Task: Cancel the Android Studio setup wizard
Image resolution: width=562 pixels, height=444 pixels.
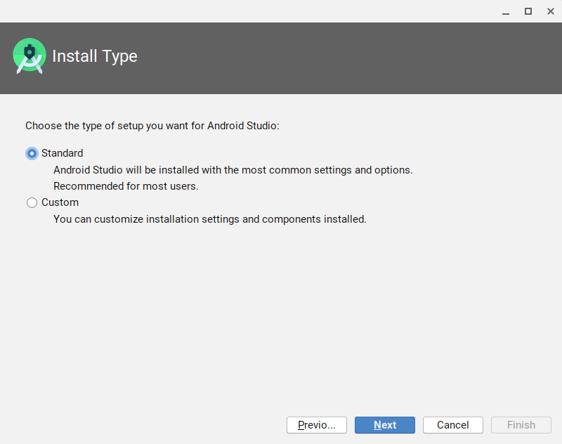Action: coord(452,425)
